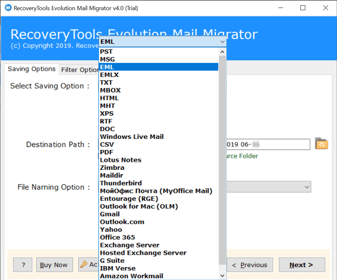This screenshot has height=280, width=337.
Task: Select Entourage (RGE) option
Action: [159, 199]
